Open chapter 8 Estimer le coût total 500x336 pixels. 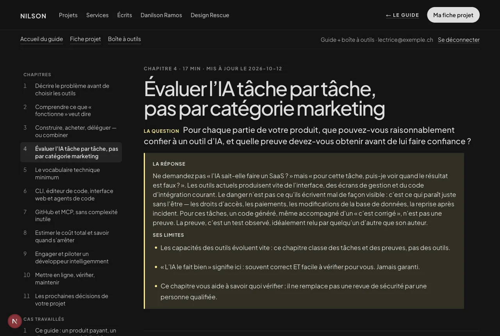[71, 236]
